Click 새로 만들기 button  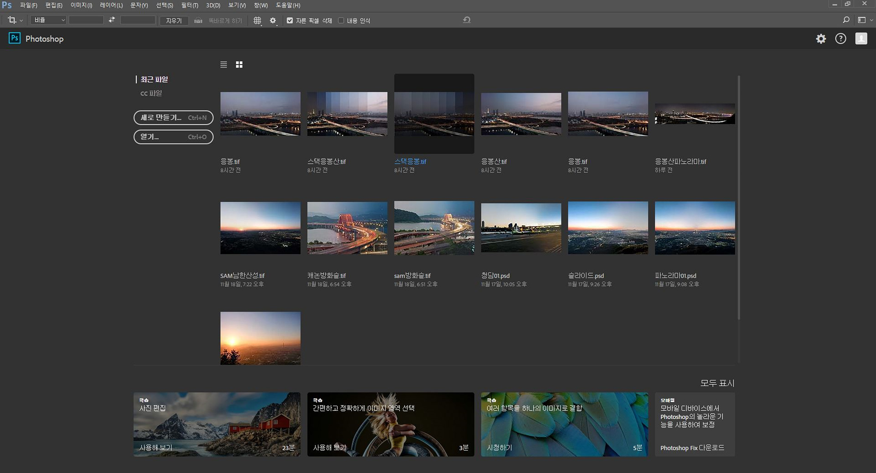click(x=173, y=118)
